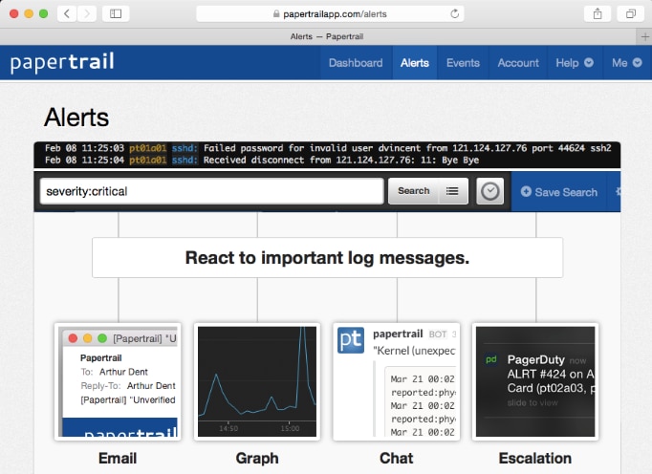Click the green pd PagerDuty icon

pyautogui.click(x=491, y=359)
